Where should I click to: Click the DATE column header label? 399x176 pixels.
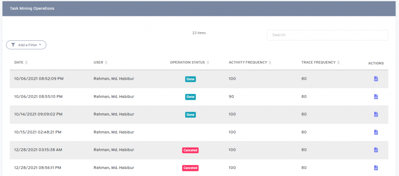tap(19, 63)
